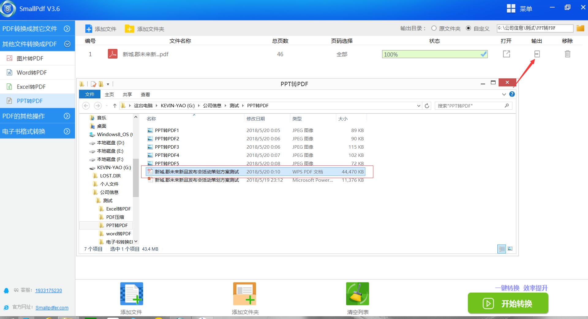The width and height of the screenshot is (588, 319).
Task: Open the QQ number 1933175230 link
Action: pyautogui.click(x=48, y=291)
